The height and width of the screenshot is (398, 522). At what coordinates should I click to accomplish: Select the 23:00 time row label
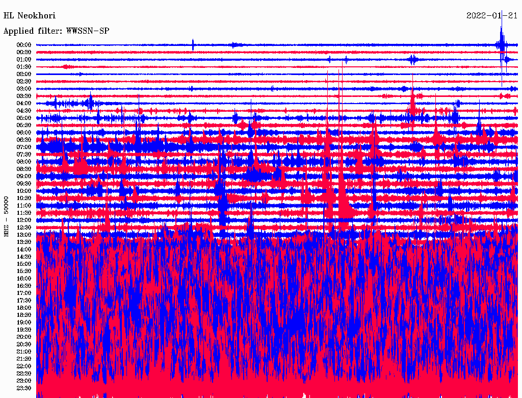point(23,381)
